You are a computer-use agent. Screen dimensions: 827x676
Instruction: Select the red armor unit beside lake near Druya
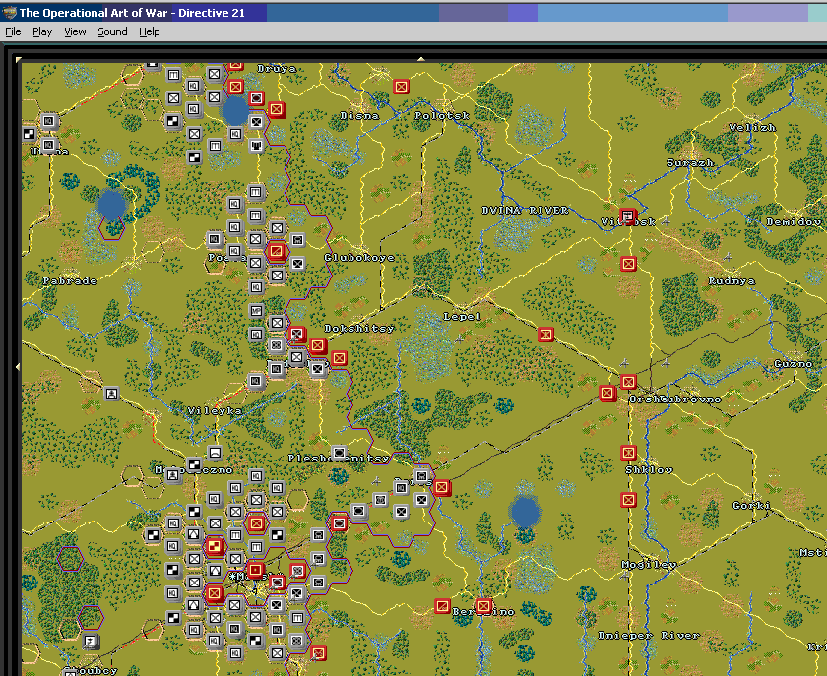click(256, 98)
